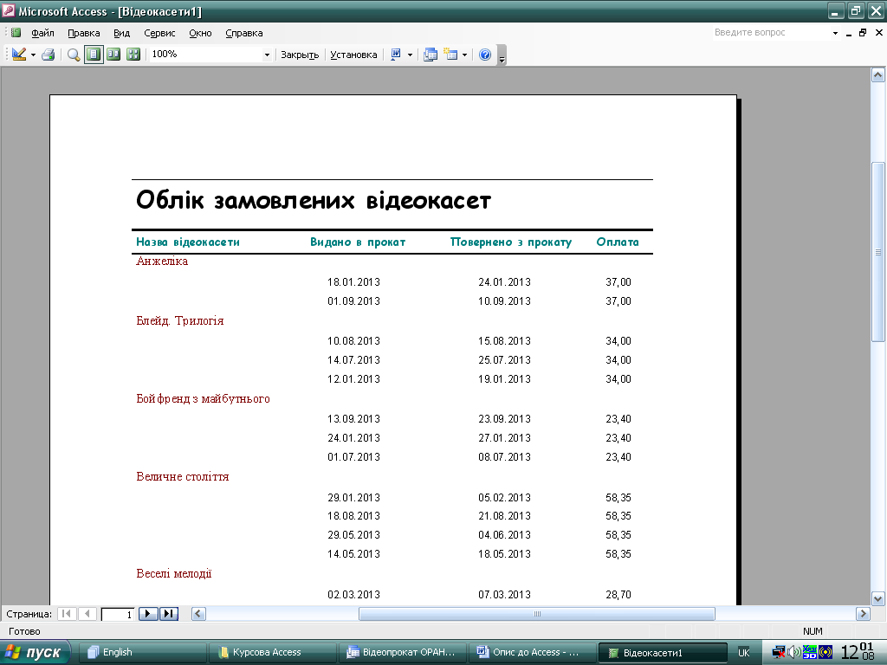Viewport: 887px width, 665px height.
Task: Click return date 07.03.2013
Action: pos(504,595)
